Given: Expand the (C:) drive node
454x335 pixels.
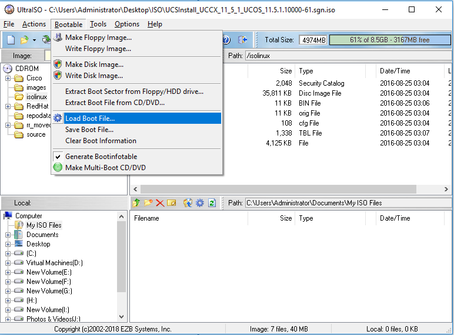Looking at the screenshot, I should click(x=8, y=253).
